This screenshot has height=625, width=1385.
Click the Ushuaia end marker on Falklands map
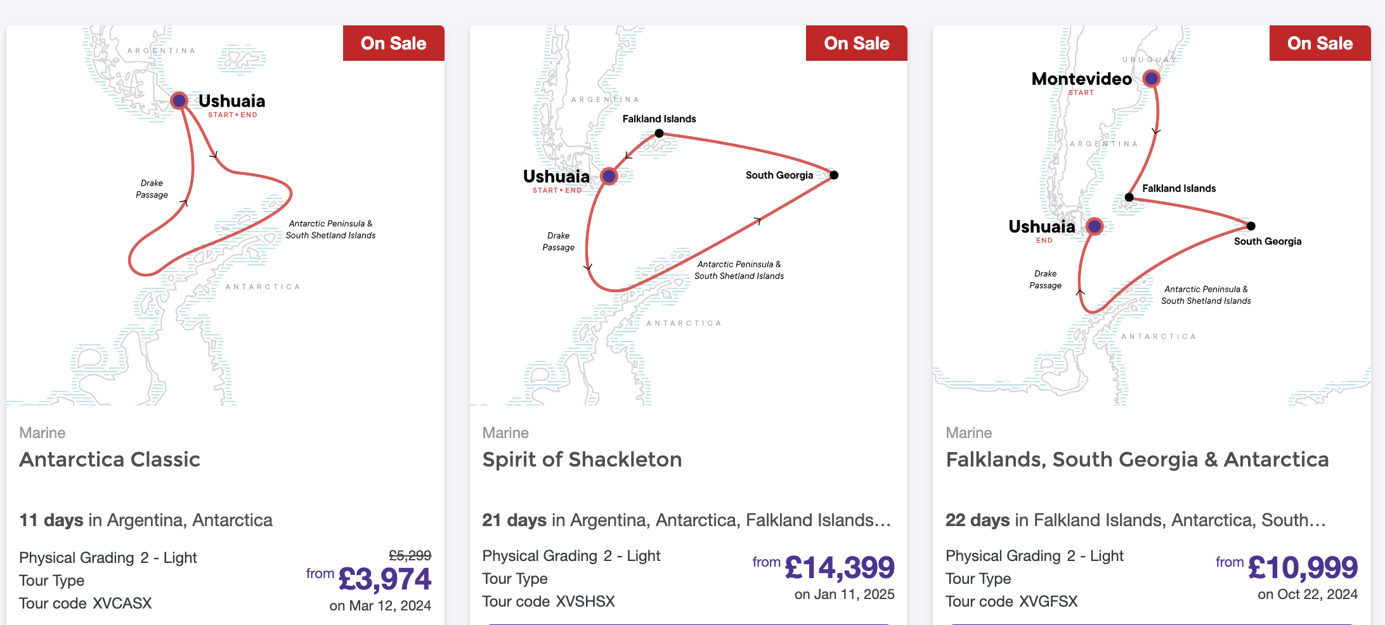point(1095,226)
